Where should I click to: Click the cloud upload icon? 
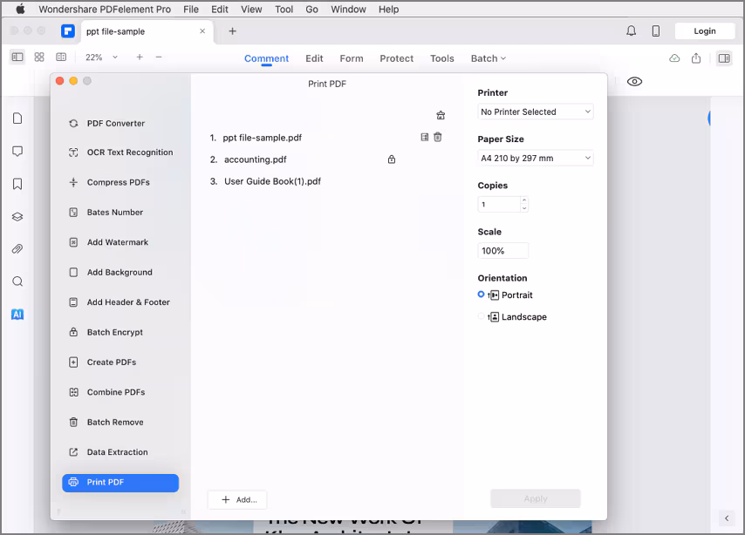tap(674, 58)
